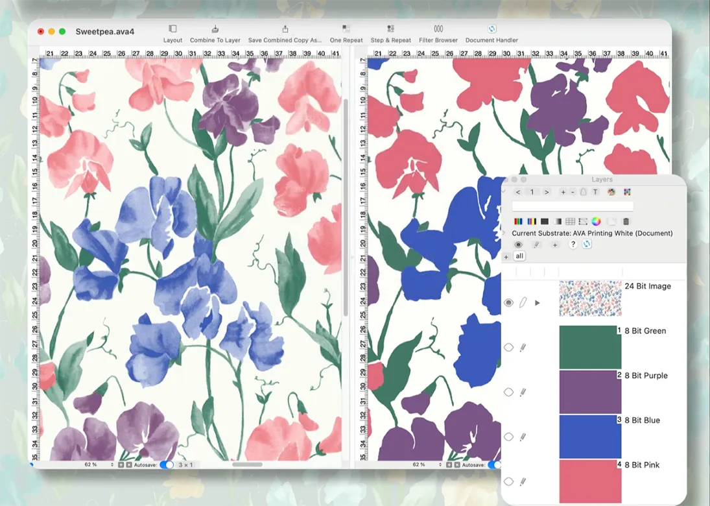The width and height of the screenshot is (710, 506).
Task: Show the 8 Bit Green layer
Action: [508, 347]
